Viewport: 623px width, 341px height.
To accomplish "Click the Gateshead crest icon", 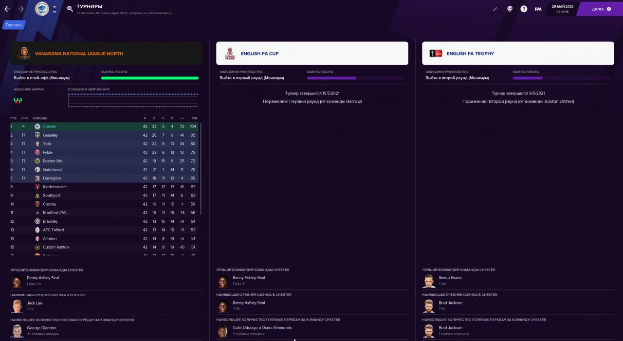I will pos(37,170).
